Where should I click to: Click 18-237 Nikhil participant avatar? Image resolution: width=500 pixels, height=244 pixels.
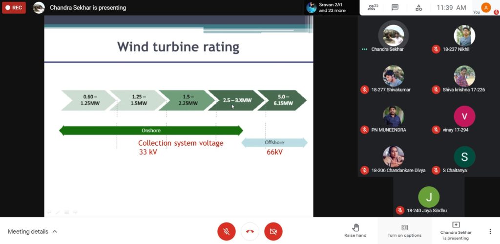pos(465,35)
